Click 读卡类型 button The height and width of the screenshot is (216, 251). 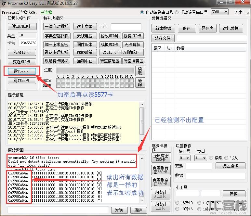click(x=85, y=26)
